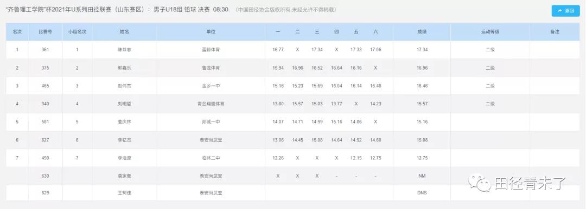The height and width of the screenshot is (209, 586).
Task: Select the 比赛号 column header
Action: click(45, 32)
